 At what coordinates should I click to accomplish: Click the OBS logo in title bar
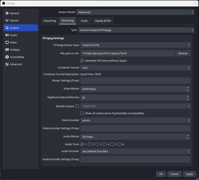coord(3,3)
